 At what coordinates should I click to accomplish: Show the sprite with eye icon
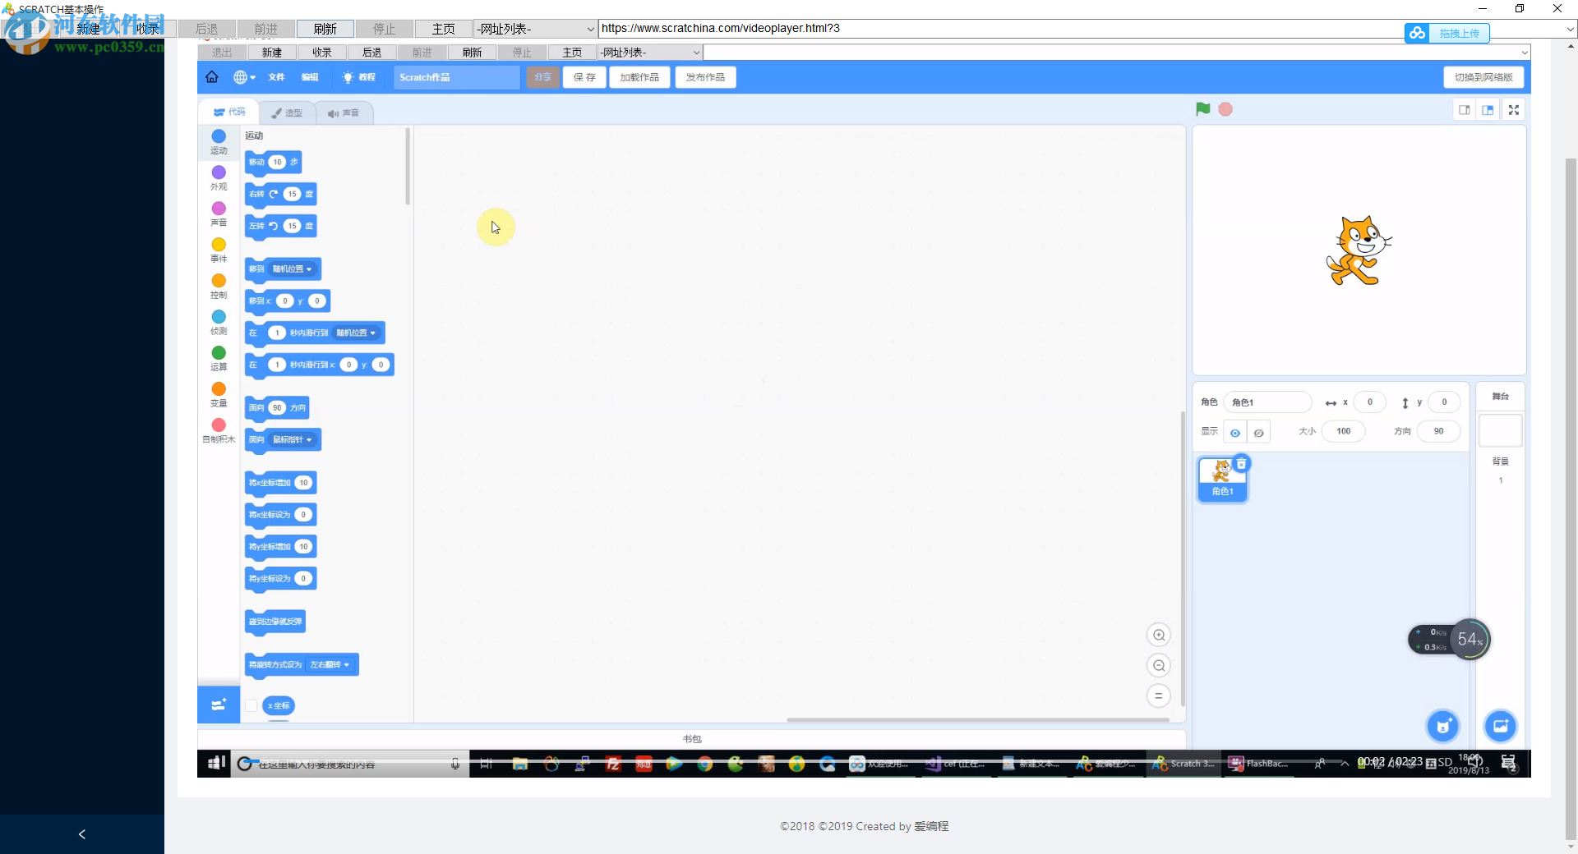(x=1235, y=432)
